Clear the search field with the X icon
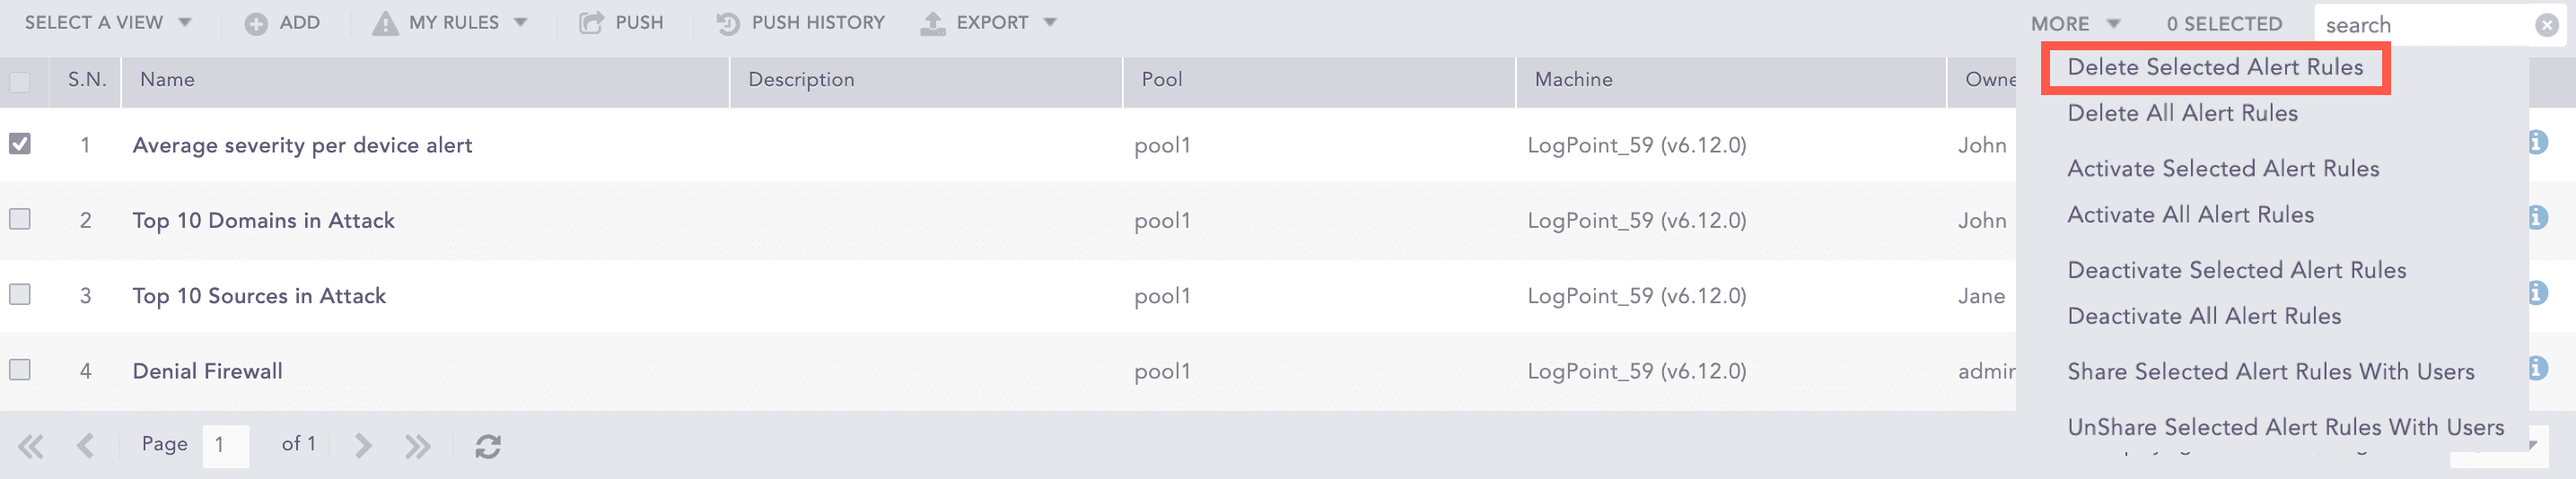The height and width of the screenshot is (479, 2576). 2547,25
